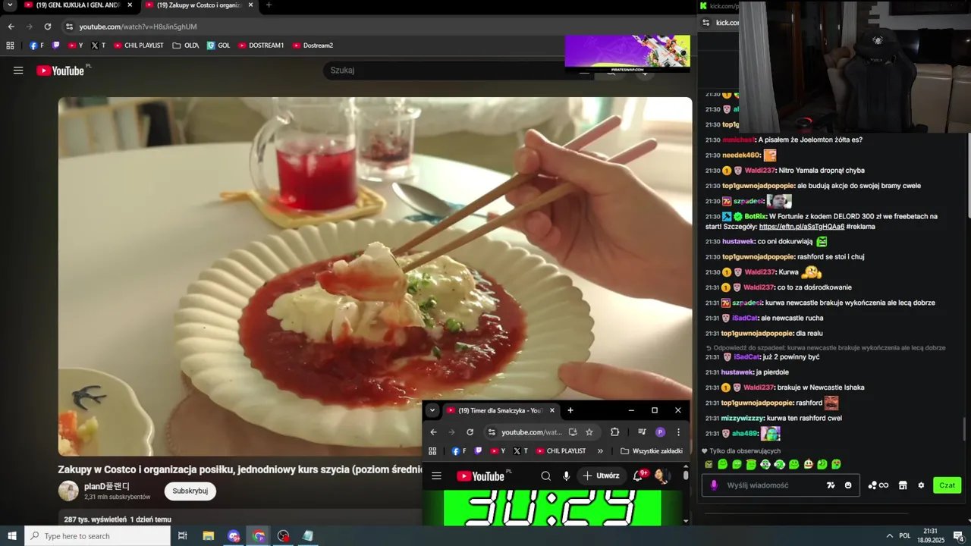The width and height of the screenshot is (971, 546).
Task: Open the apps grid in main bookmarks bar
Action: pyautogui.click(x=10, y=45)
